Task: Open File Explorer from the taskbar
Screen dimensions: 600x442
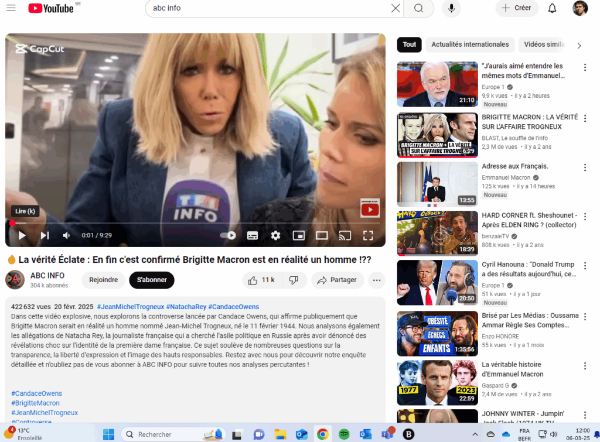Action: (x=280, y=434)
